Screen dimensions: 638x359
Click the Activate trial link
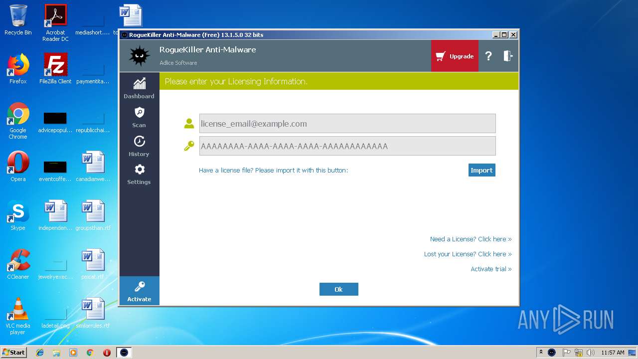pyautogui.click(x=491, y=269)
